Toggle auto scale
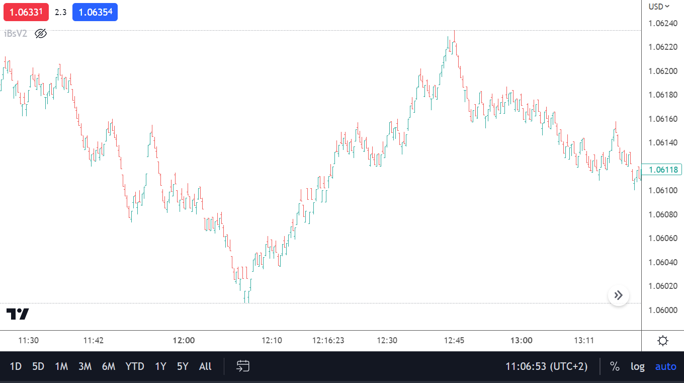The height and width of the screenshot is (383, 684). (x=665, y=366)
